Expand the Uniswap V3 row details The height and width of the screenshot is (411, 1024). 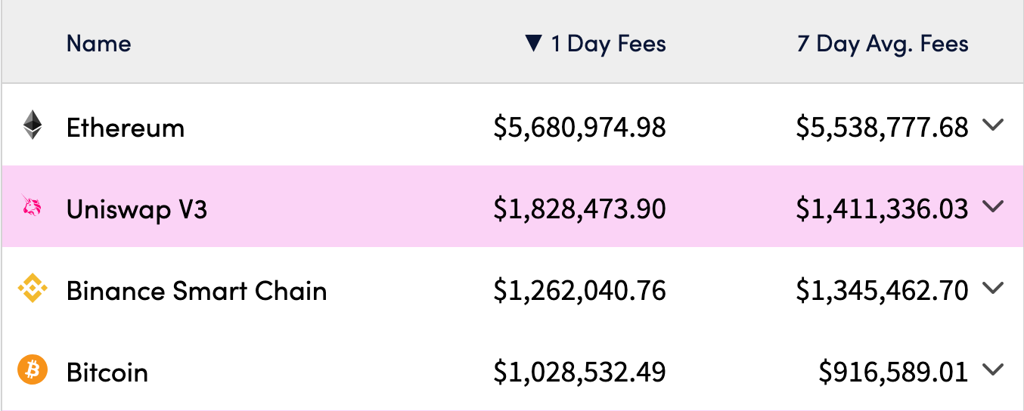[993, 206]
